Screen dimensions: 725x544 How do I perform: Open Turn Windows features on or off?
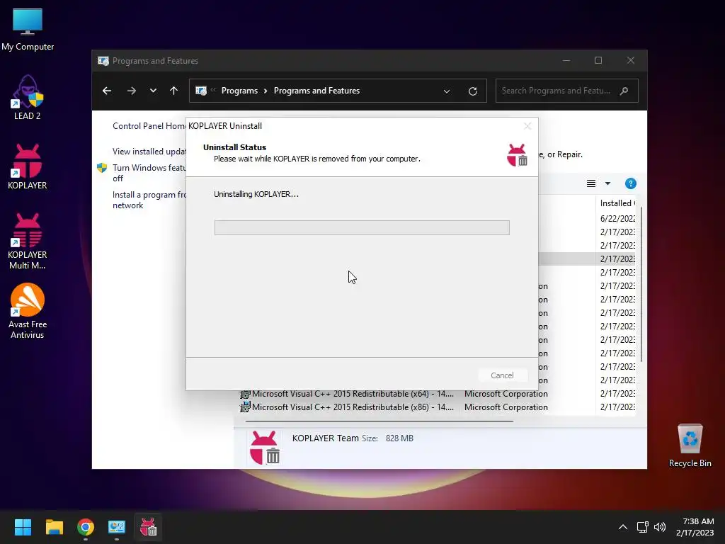149,173
